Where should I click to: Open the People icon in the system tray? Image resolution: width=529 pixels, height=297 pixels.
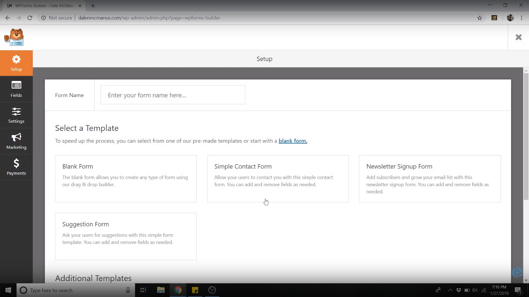(438, 290)
